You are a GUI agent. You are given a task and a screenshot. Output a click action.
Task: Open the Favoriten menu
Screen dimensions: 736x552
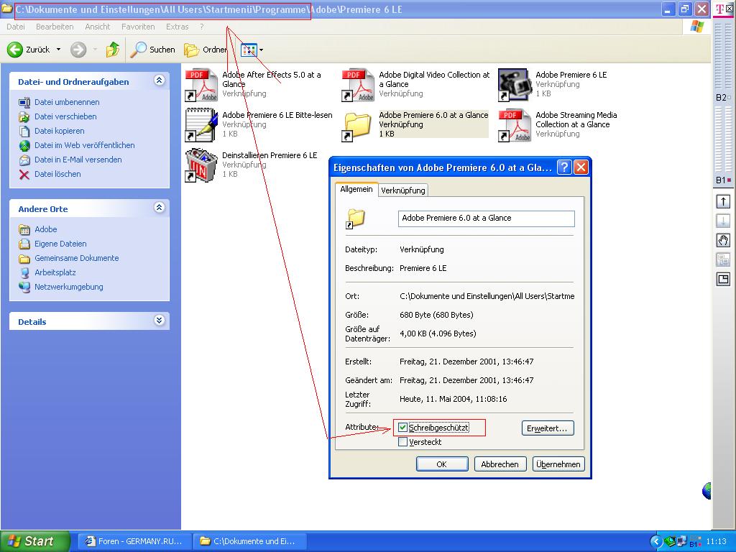coord(138,27)
